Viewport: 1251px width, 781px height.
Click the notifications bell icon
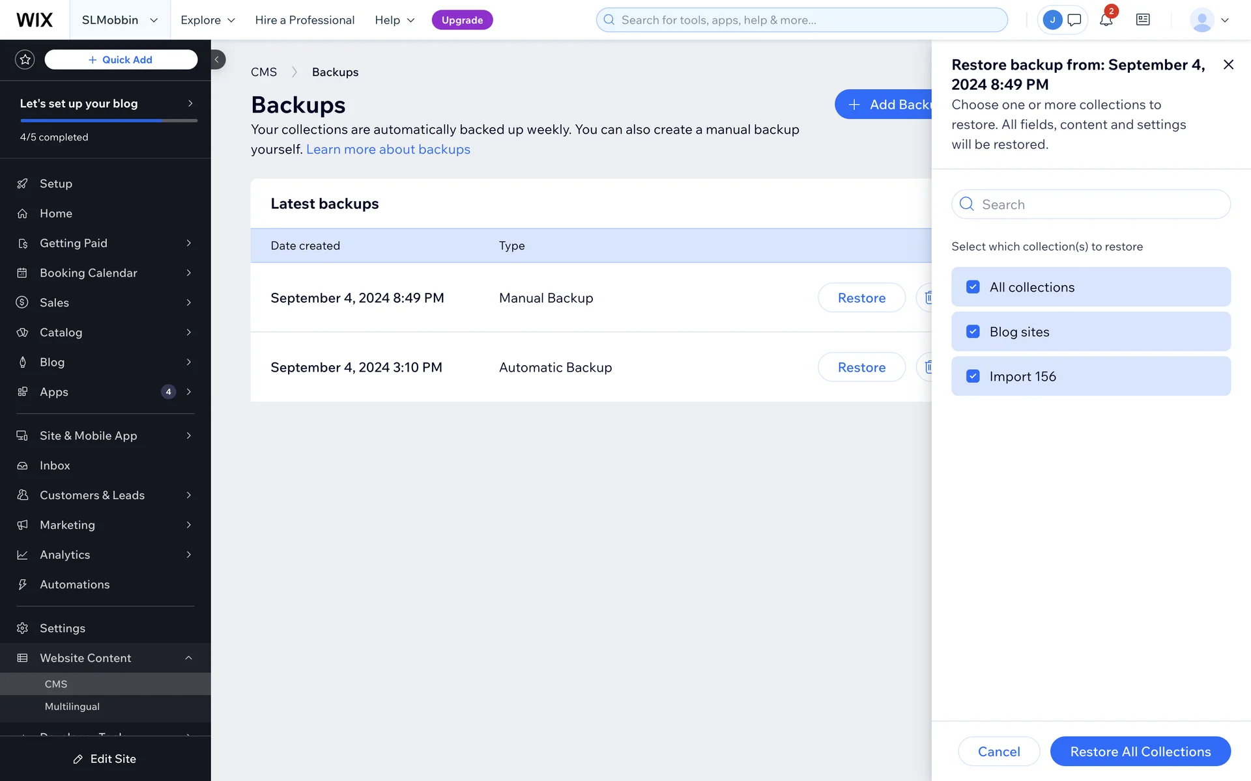pos(1106,20)
